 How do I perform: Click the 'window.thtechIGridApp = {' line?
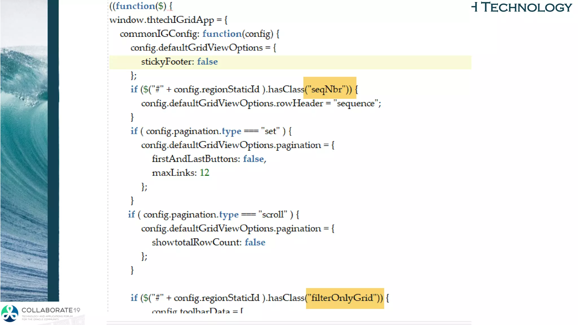pos(168,20)
